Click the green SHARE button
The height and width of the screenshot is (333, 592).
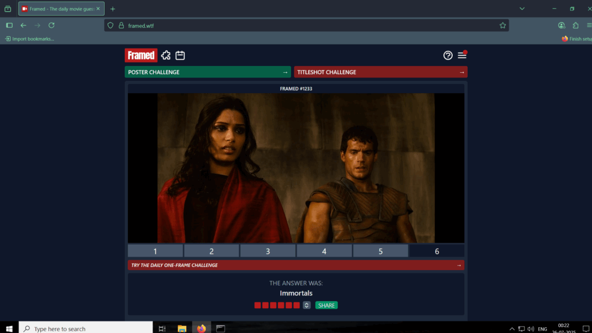point(326,305)
